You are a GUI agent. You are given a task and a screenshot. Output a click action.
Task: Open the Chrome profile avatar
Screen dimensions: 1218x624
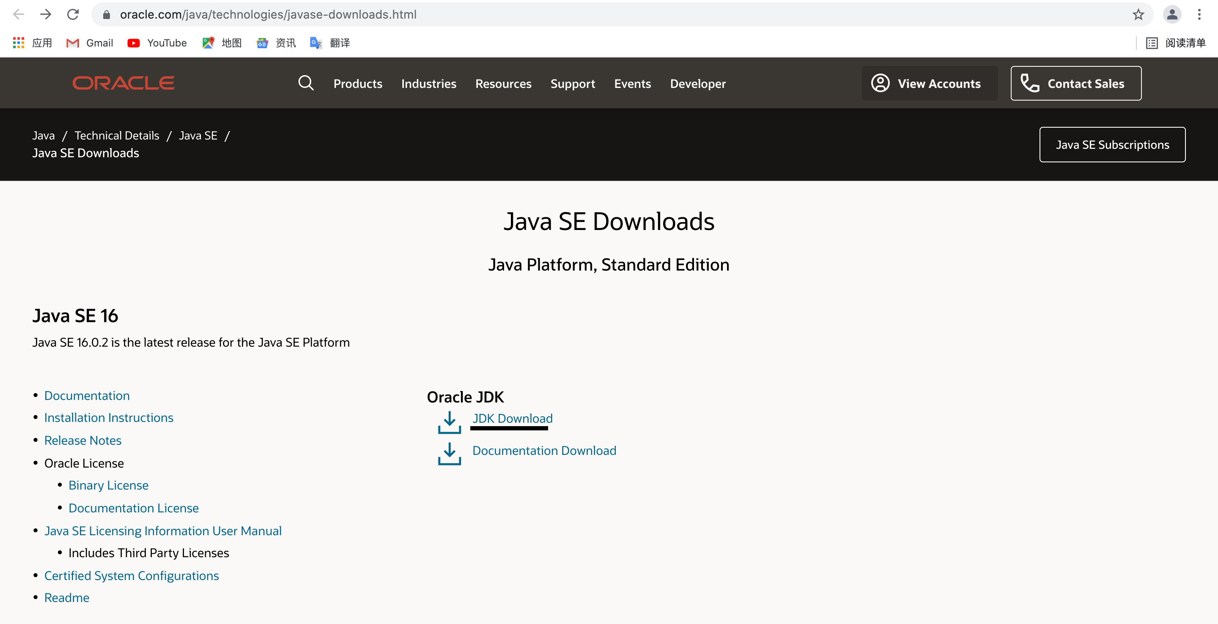tap(1172, 15)
